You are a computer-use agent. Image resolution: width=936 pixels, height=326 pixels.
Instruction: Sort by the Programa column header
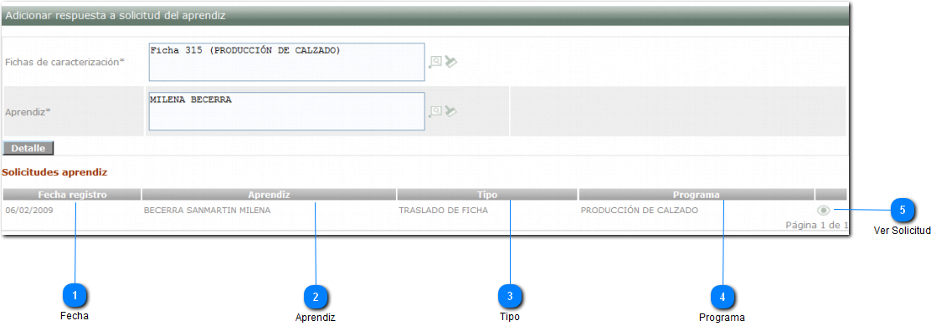(x=696, y=194)
